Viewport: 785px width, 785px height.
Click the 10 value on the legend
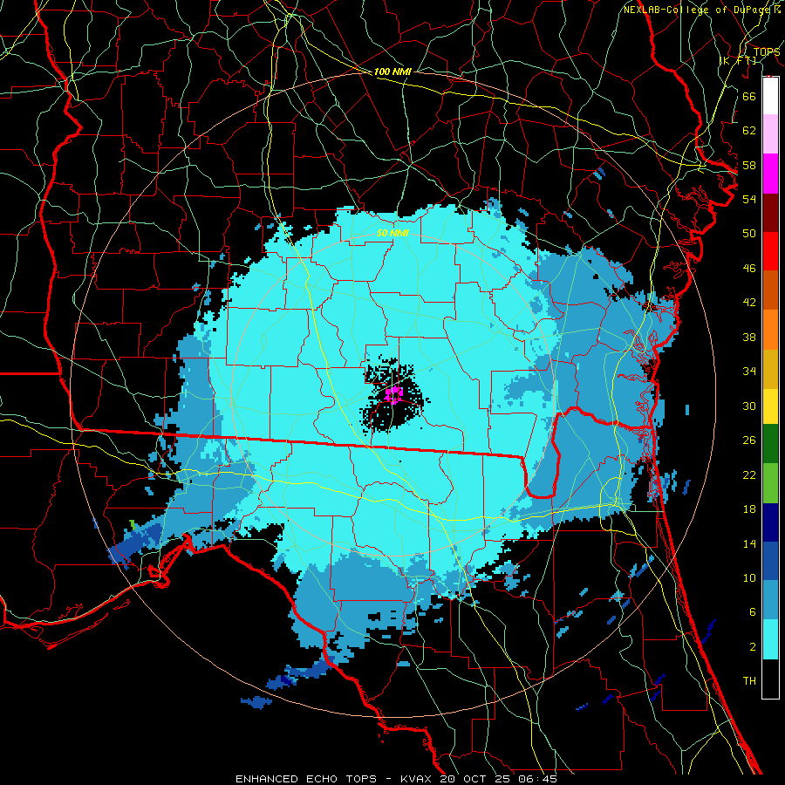coord(749,577)
